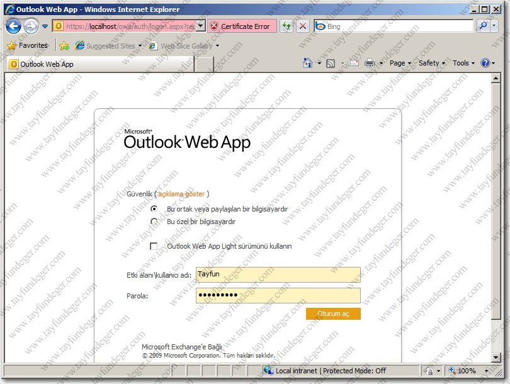Open the Tools menu
510x384 pixels.
click(x=463, y=63)
